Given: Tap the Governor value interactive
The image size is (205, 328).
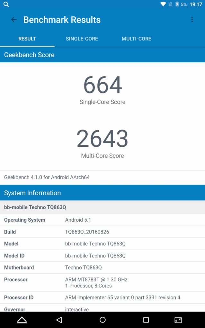Looking at the screenshot, I should pyautogui.click(x=77, y=309).
